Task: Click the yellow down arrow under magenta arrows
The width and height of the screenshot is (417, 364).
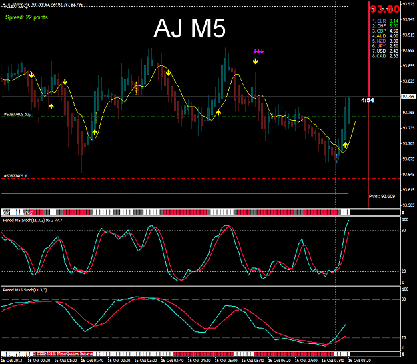Action: pos(256,61)
